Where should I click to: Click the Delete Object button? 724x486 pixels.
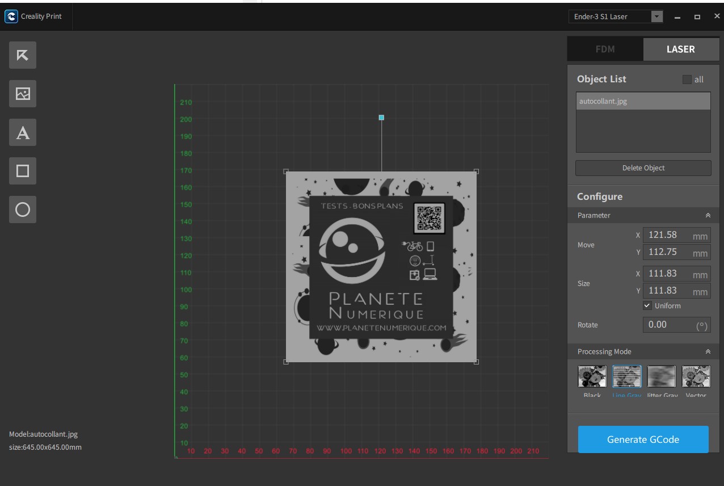(x=643, y=168)
